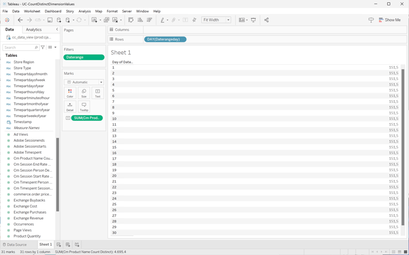Open the Worksheet menu
Screen dimensions: 409x255
coord(32,11)
